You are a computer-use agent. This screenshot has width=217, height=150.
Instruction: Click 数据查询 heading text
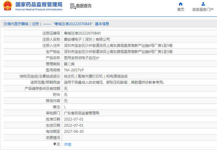click(84, 6)
